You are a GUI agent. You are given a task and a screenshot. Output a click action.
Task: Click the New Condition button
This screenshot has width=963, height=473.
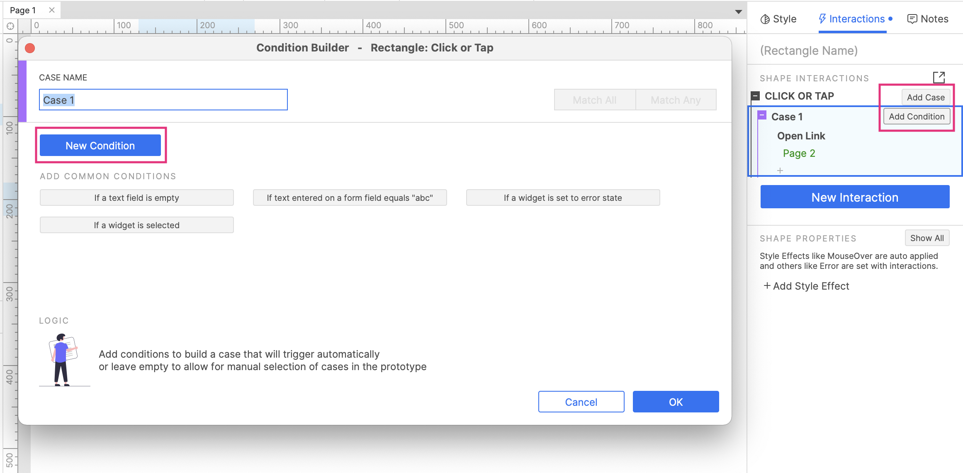pos(101,146)
